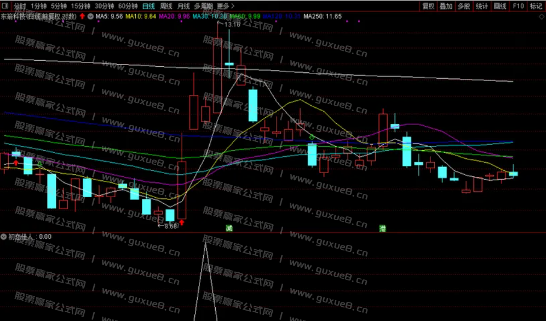This screenshot has width=546, height=321.
Task: Click the MA250 value label
Action: tap(323, 16)
